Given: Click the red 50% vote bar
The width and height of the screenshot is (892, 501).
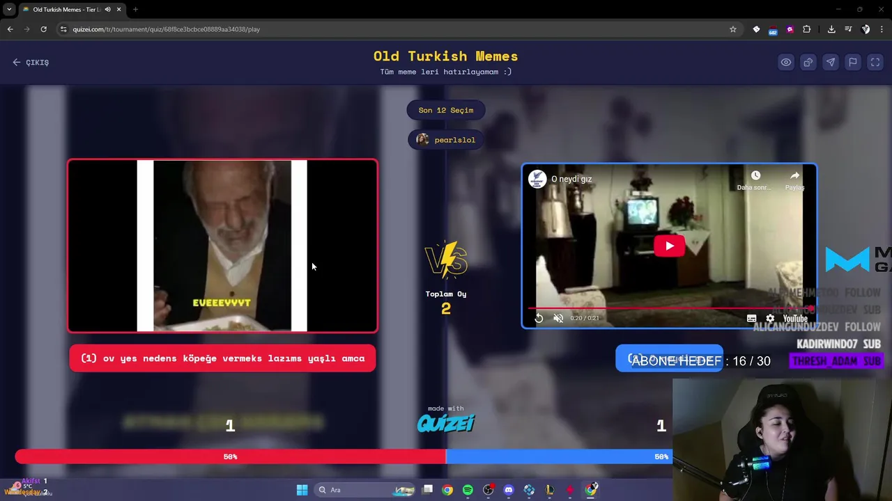Looking at the screenshot, I should coord(230,456).
